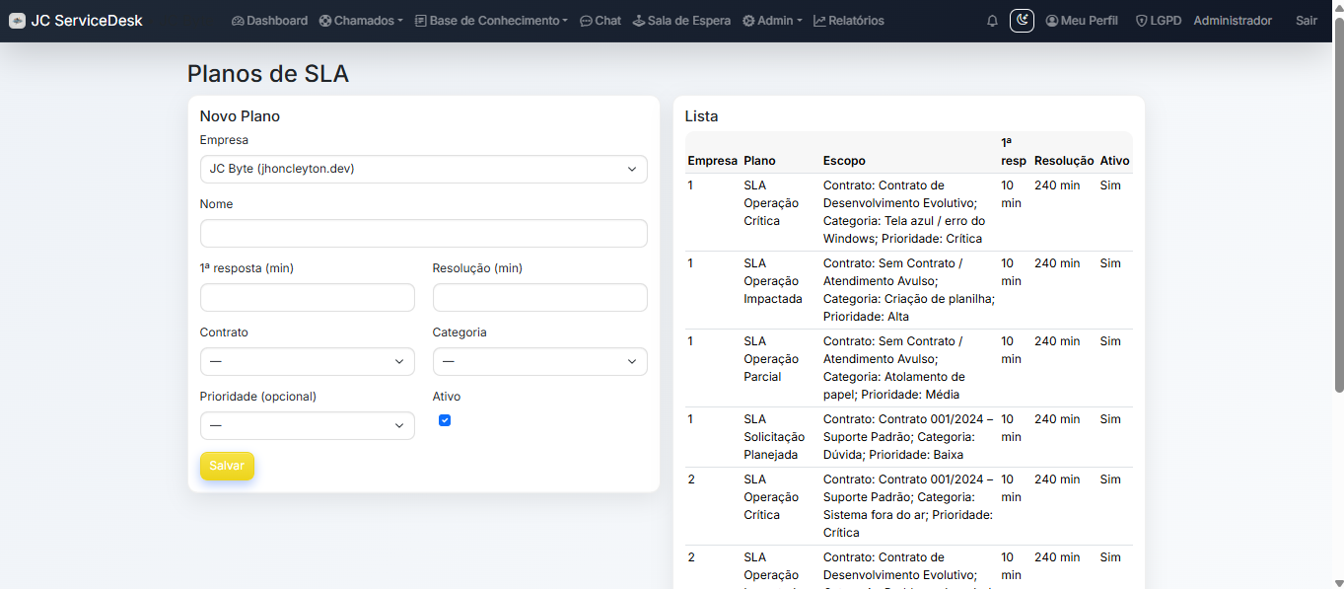Viewport: 1344px width, 589px height.
Task: Toggle the Ativo checkbox
Action: (x=445, y=420)
